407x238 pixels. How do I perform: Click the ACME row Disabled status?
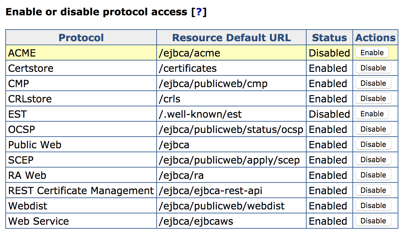click(x=329, y=53)
